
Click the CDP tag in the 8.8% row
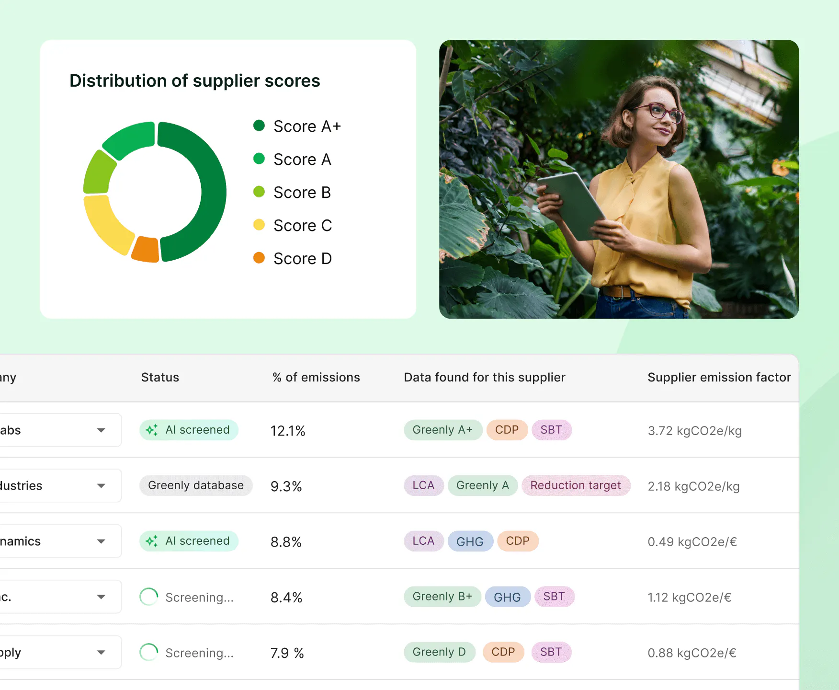(518, 541)
